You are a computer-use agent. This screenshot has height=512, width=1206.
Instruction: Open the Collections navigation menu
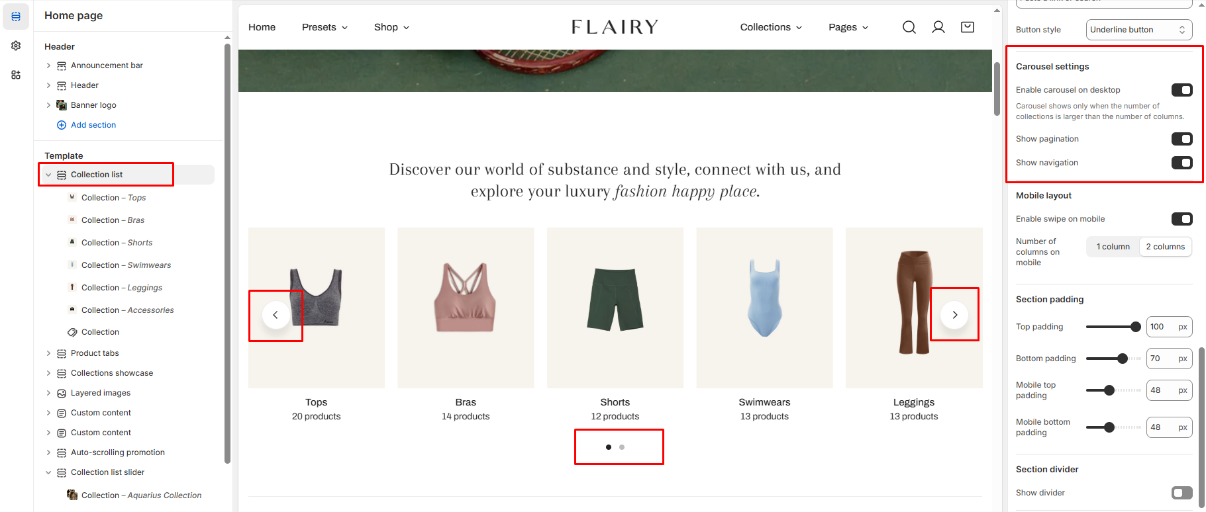point(771,27)
